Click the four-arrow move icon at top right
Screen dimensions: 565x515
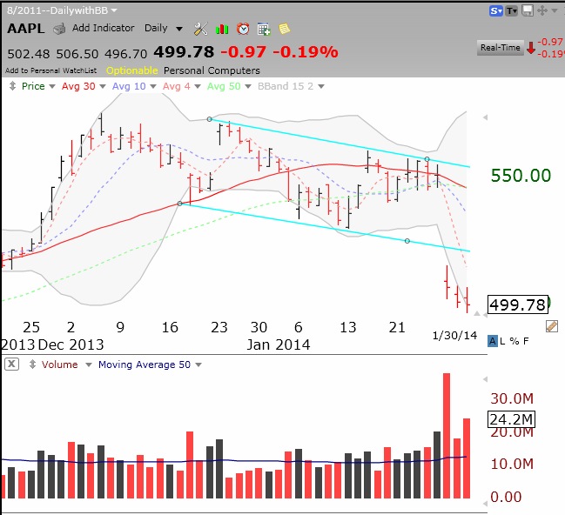[542, 10]
